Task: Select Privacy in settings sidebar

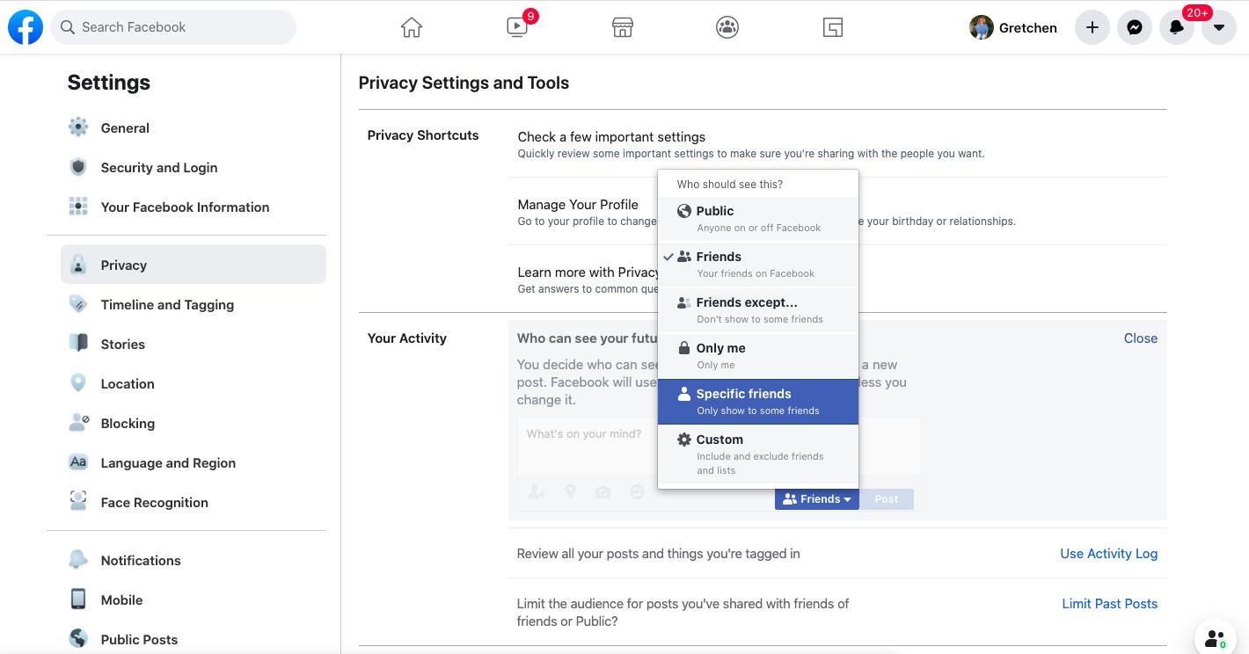Action: [x=194, y=265]
